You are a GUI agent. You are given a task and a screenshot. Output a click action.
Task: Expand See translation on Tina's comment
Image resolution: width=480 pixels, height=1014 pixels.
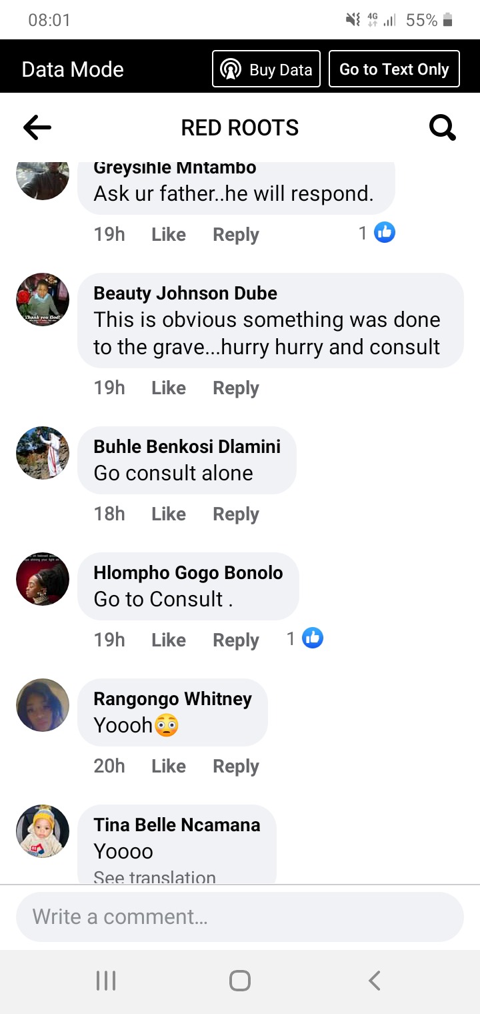click(x=155, y=877)
